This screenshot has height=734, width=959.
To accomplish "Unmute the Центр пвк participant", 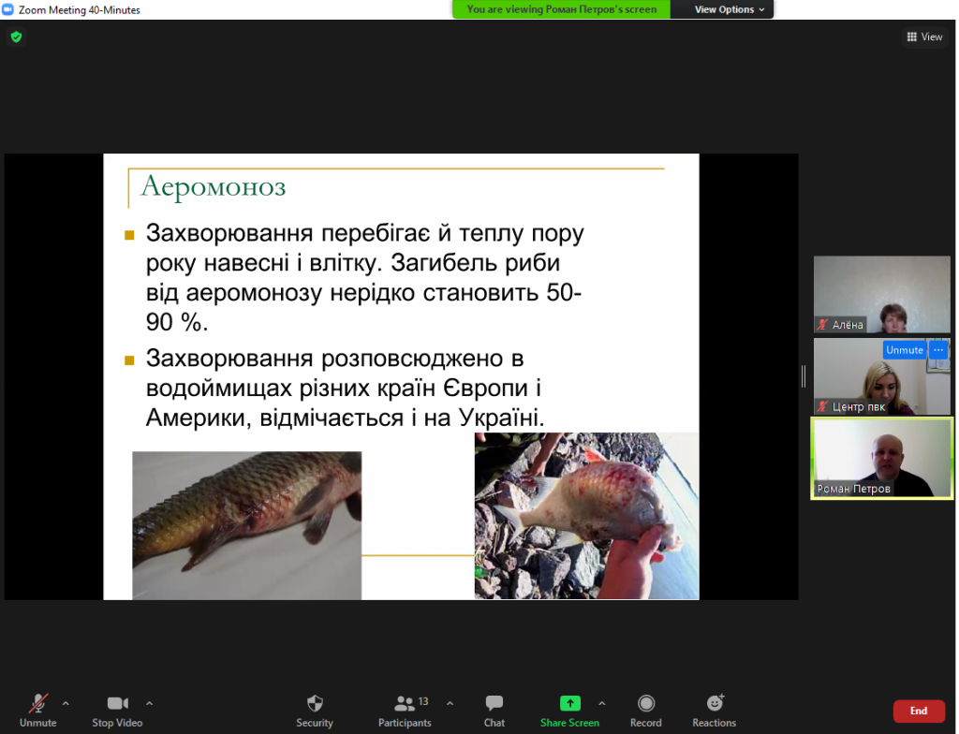I will [x=904, y=350].
